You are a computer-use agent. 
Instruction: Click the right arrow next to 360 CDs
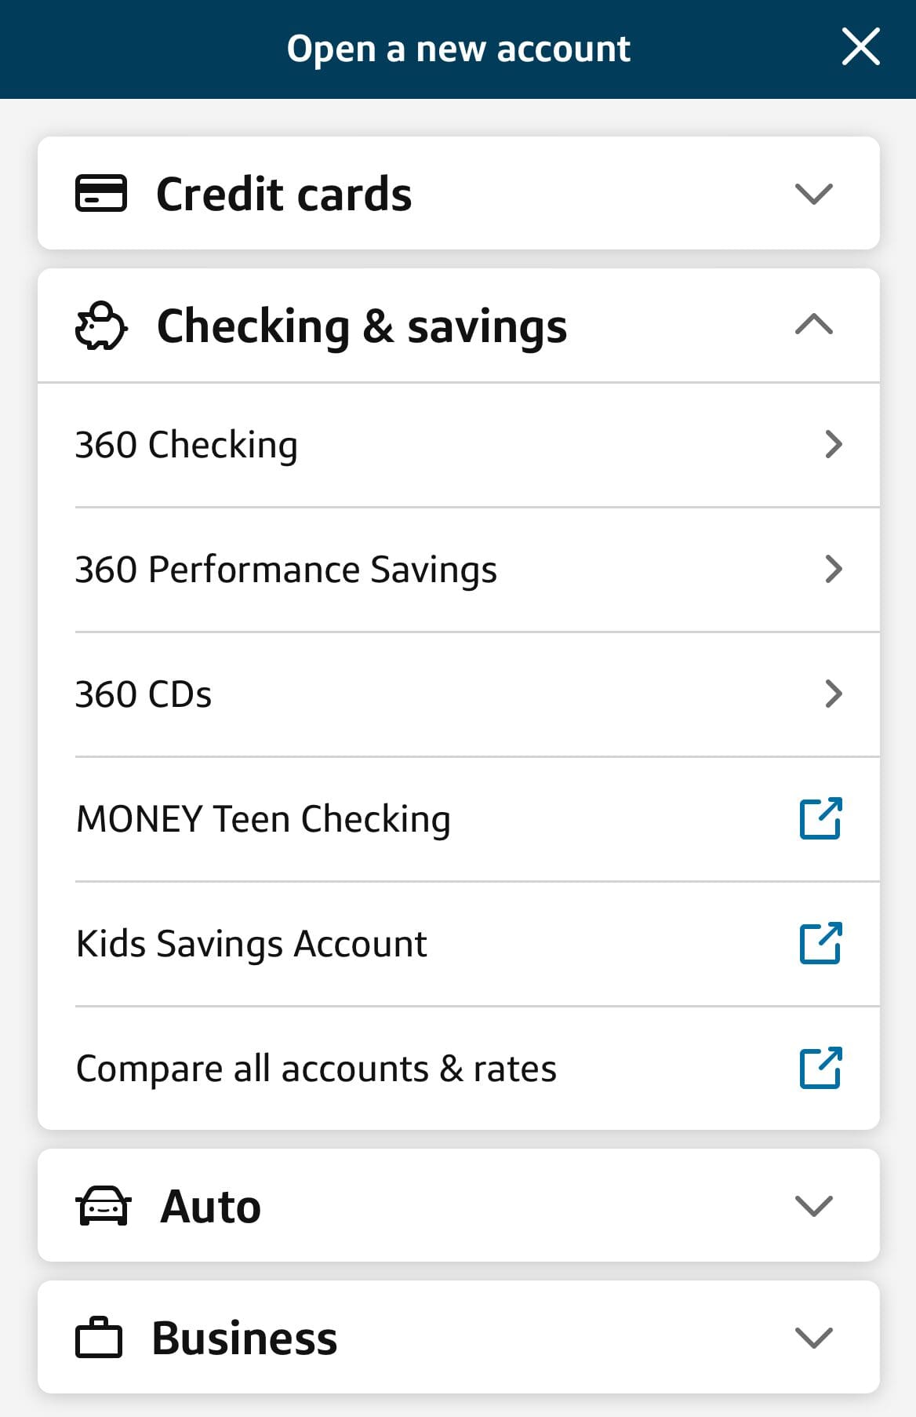click(834, 694)
